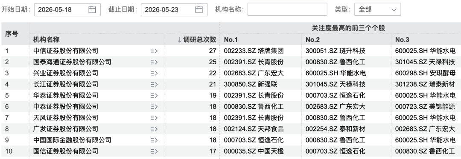Open detail icon for 华泰证券股份有限公司
The width and height of the screenshot is (461, 159).
coord(154,96)
